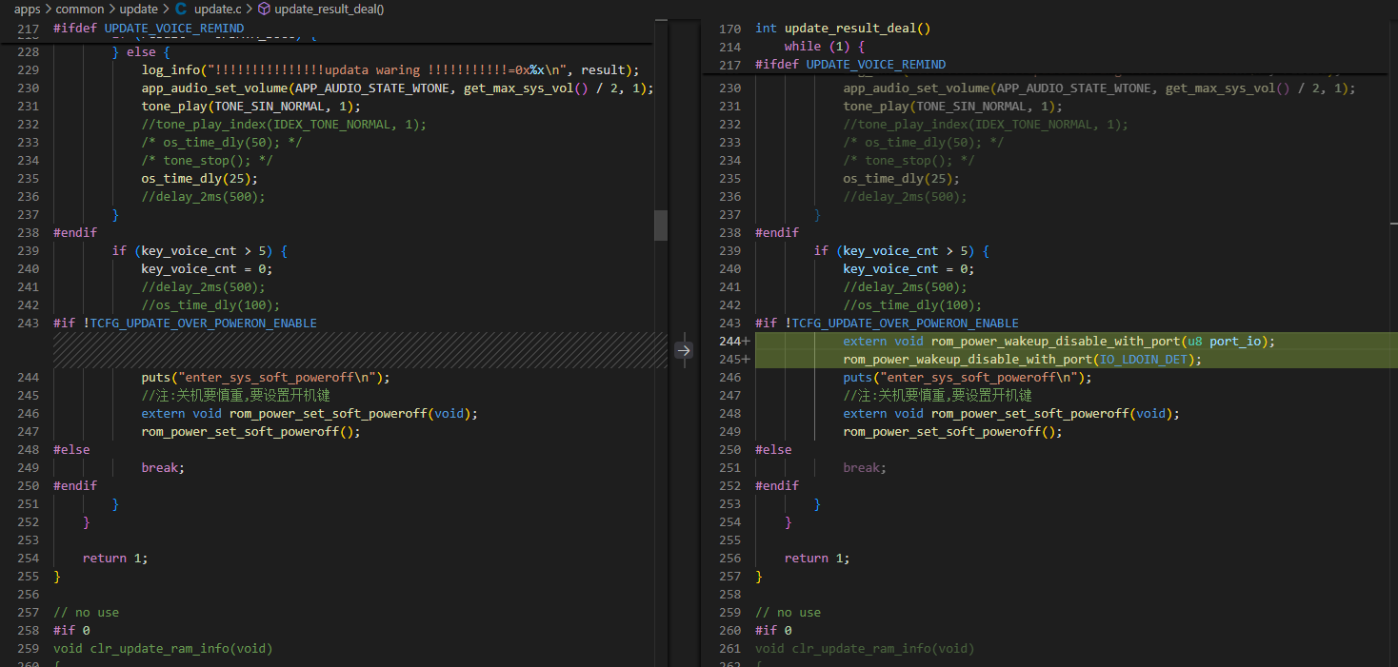Image resolution: width=1398 pixels, height=667 pixels.
Task: Click added line "extern void rom_power_wakeup_disable_with_port(u8 port_io);"
Action: 1059,341
